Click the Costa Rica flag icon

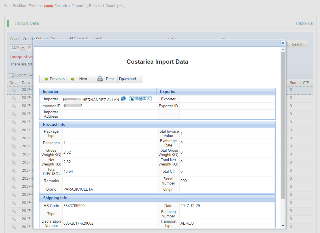pyautogui.click(x=48, y=6)
